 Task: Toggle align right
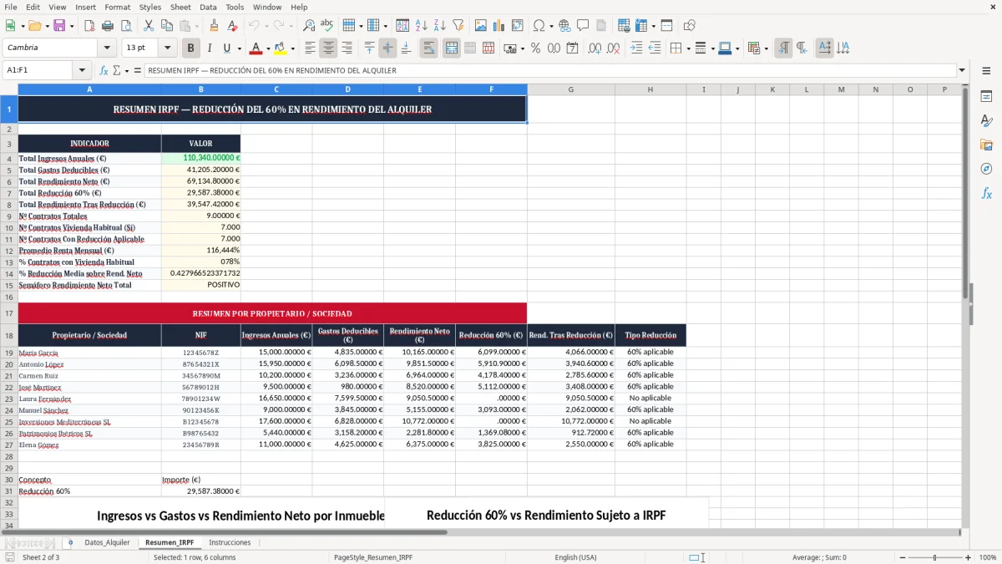point(347,48)
